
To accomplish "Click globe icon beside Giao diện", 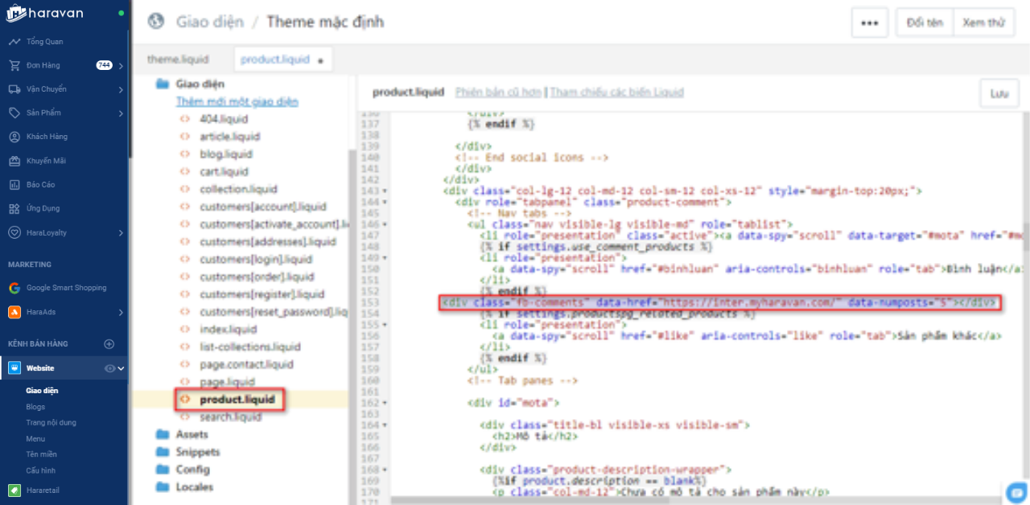I will click(x=155, y=22).
